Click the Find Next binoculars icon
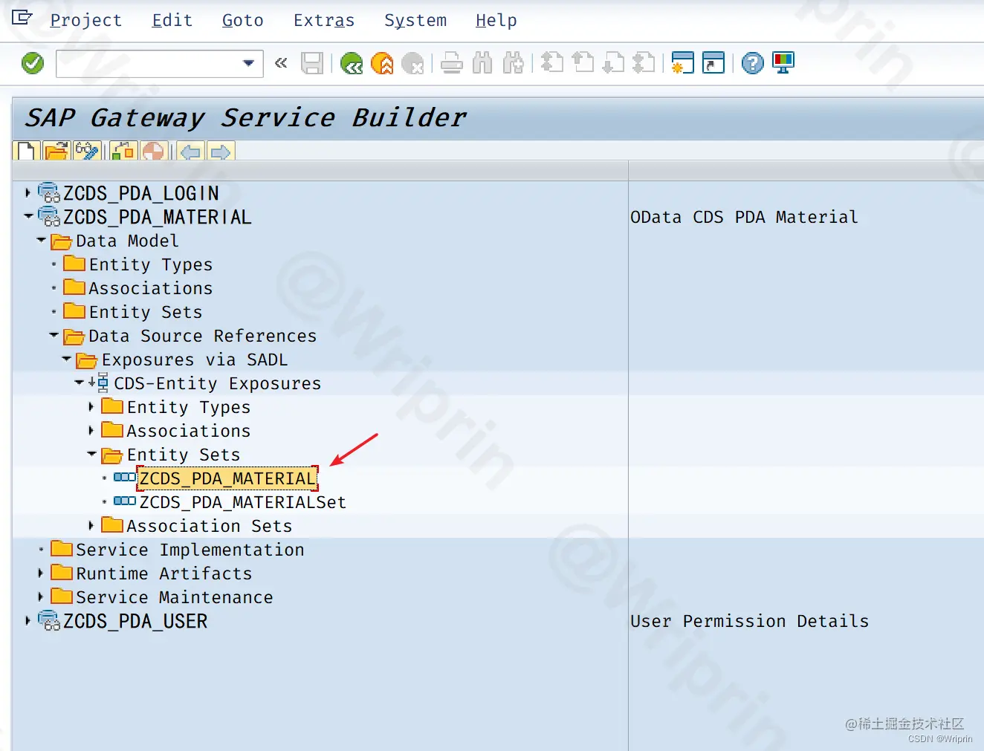This screenshot has height=751, width=984. pos(513,63)
